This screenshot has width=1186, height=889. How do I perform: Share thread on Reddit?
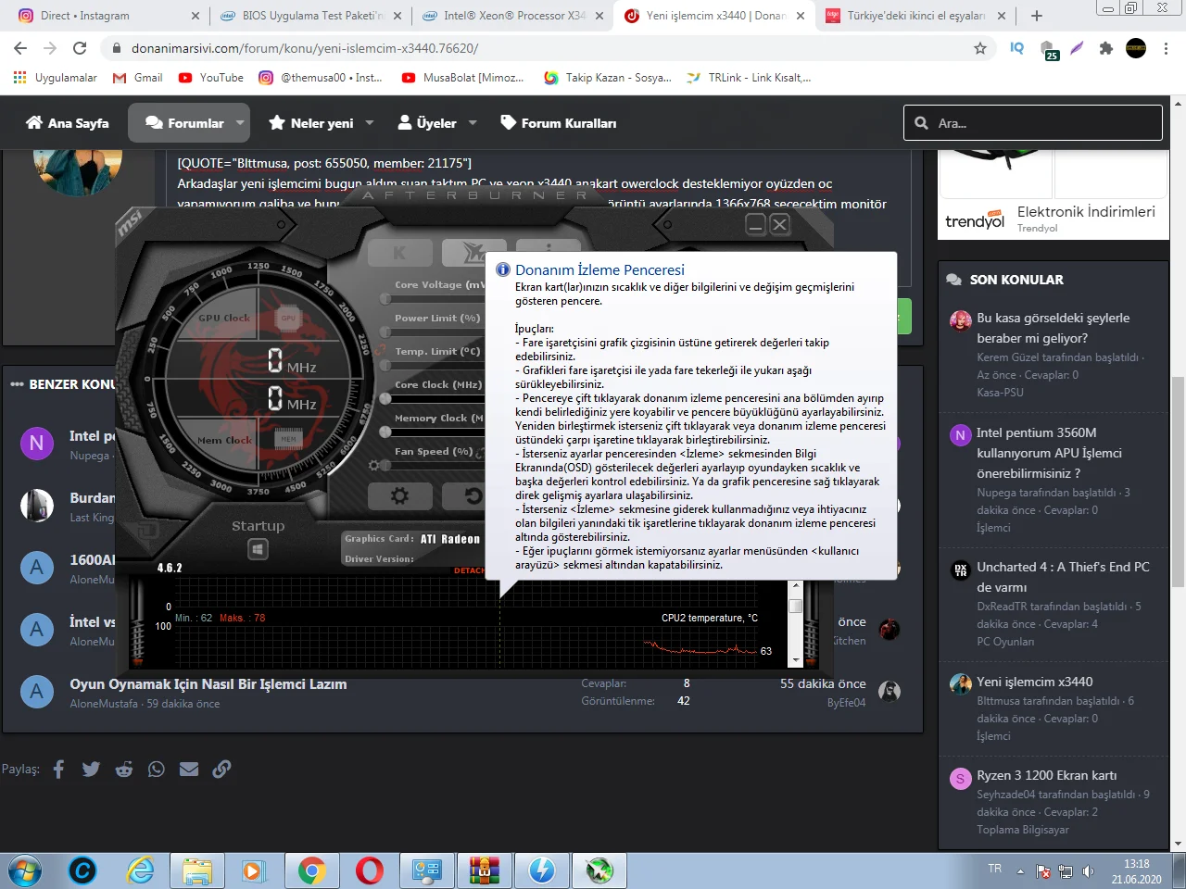[124, 769]
